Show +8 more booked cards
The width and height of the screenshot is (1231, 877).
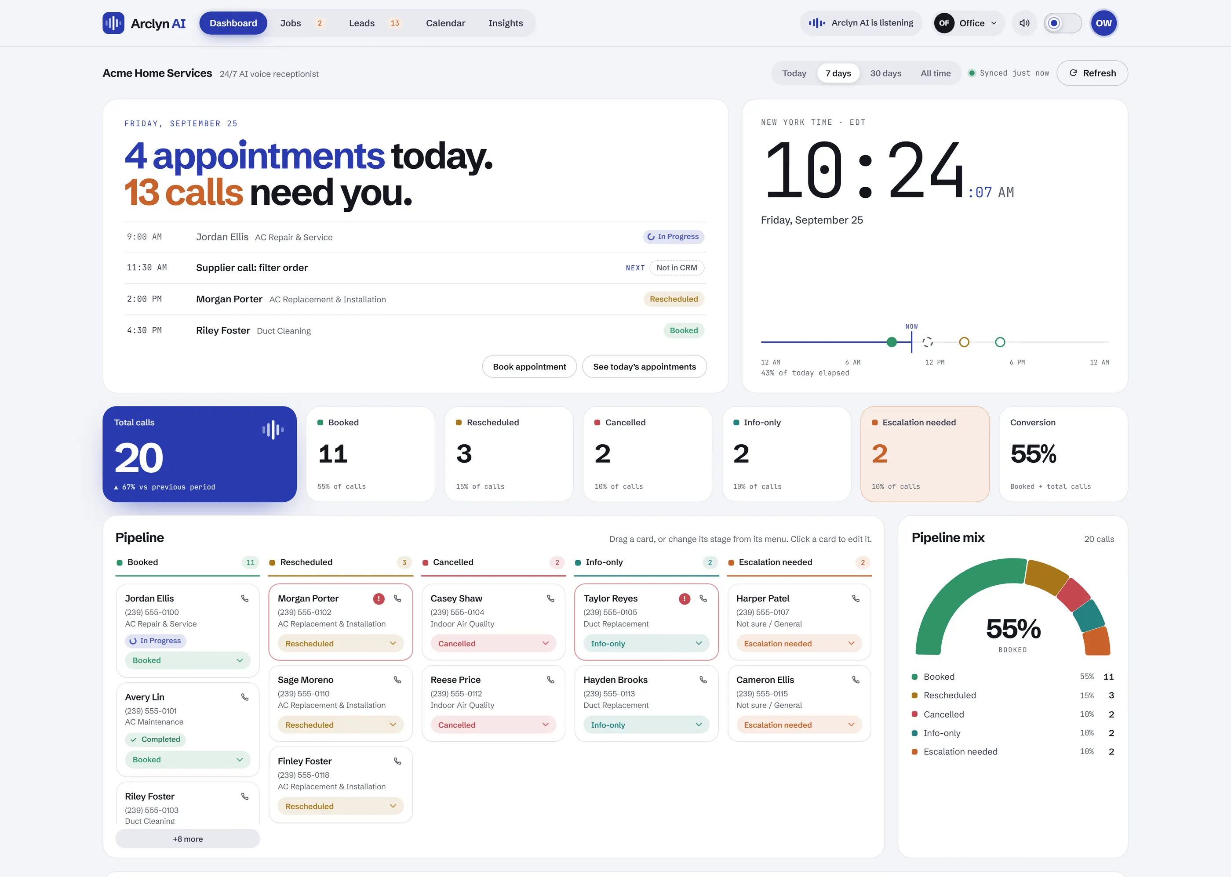188,839
